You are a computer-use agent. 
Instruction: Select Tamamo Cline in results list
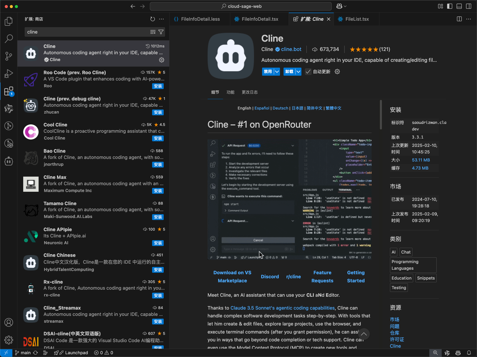[93, 210]
